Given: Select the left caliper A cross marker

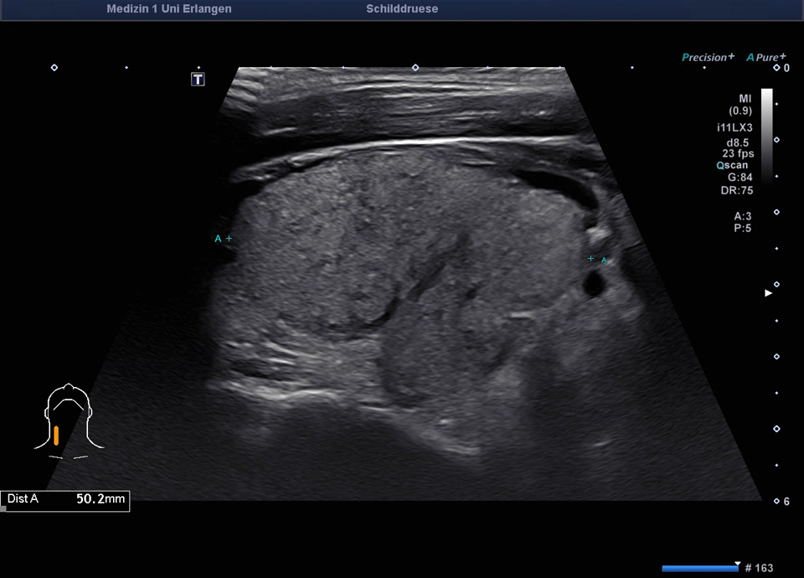Looking at the screenshot, I should [x=229, y=239].
